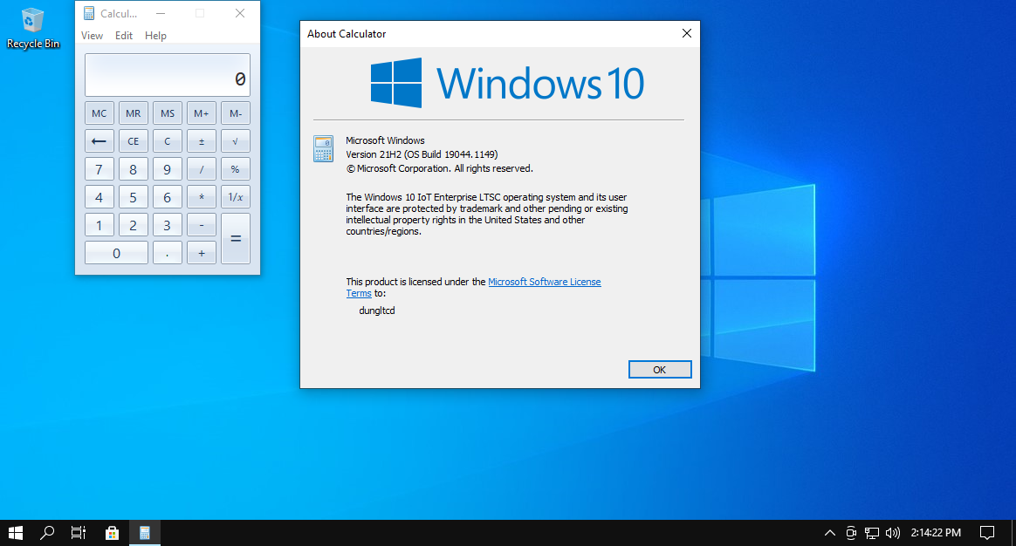Click the MC memory clear key
The width and height of the screenshot is (1016, 546).
click(x=100, y=113)
